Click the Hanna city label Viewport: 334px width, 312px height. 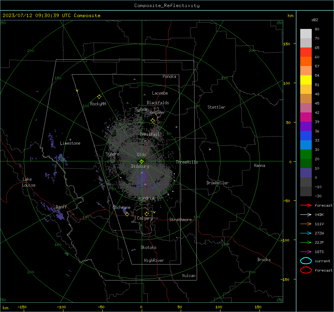pos(259,165)
